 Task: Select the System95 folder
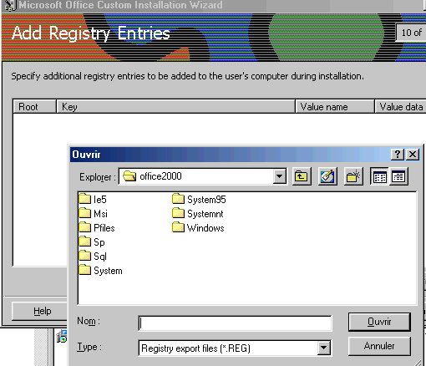(x=199, y=199)
